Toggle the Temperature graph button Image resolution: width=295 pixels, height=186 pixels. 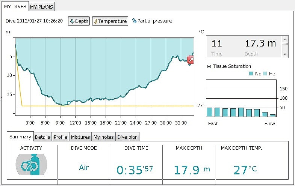[110, 21]
